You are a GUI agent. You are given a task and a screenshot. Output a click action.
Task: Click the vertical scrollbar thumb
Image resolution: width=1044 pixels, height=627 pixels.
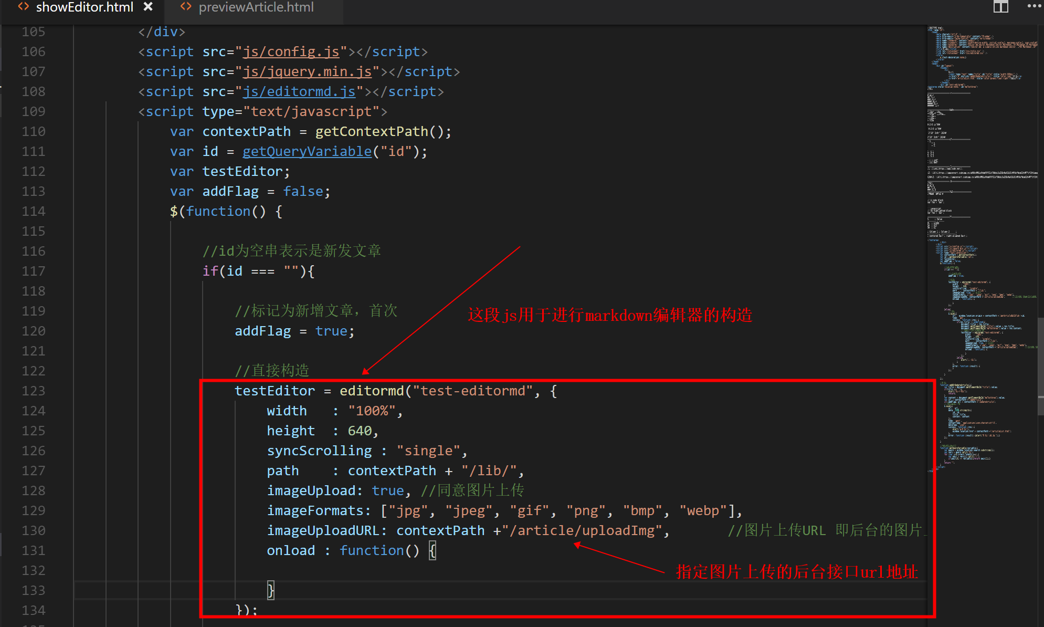(1041, 366)
